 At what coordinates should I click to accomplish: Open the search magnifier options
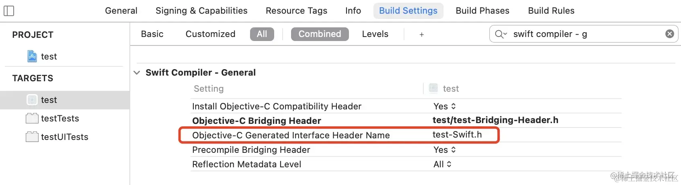tap(501, 34)
